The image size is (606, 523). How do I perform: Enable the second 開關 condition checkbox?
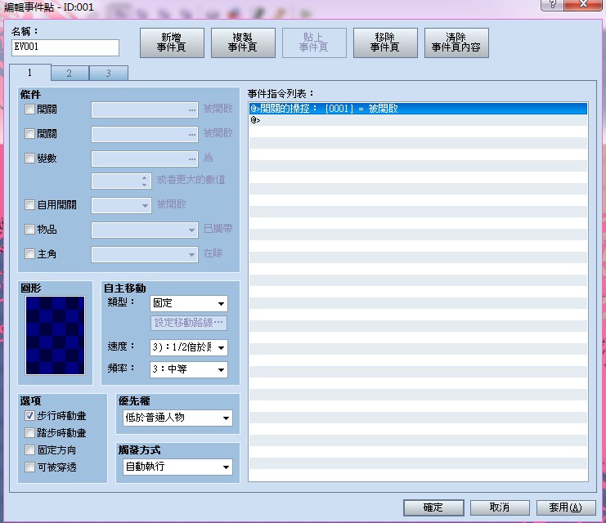point(29,134)
